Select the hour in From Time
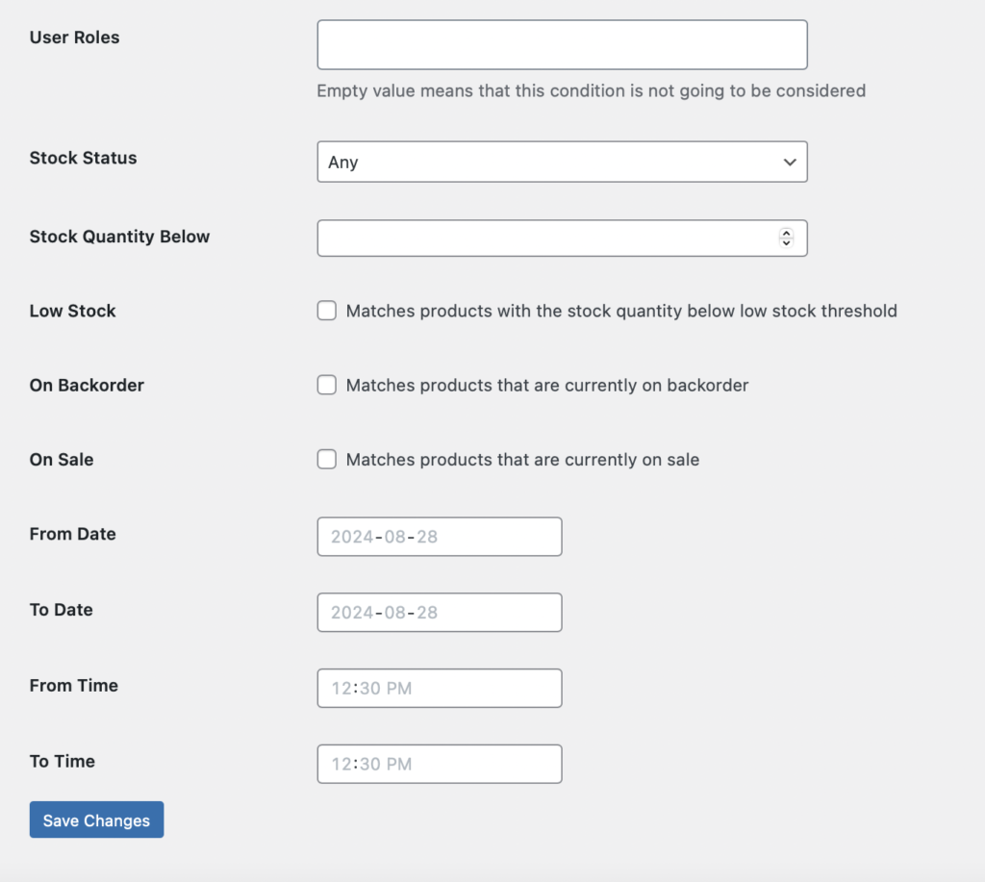This screenshot has height=882, width=985. (341, 689)
